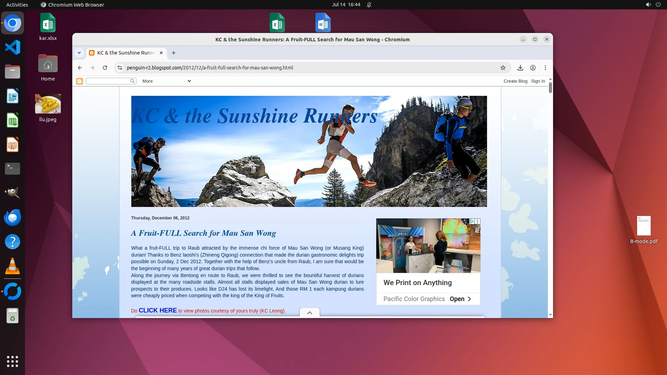Open the Chromium downloads icon
Viewport: 667px width, 375px height.
pos(520,68)
